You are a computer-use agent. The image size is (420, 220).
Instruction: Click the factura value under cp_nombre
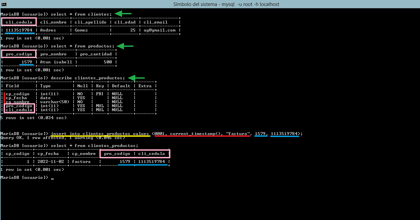81,162
